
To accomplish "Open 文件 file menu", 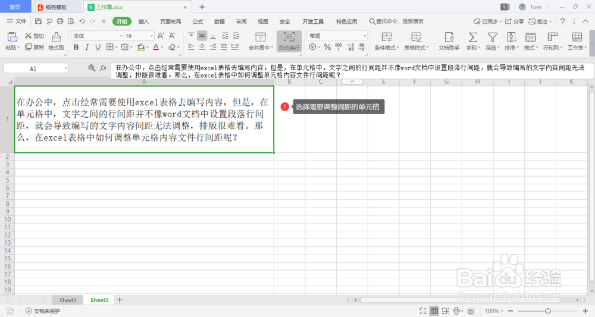I will click(17, 21).
